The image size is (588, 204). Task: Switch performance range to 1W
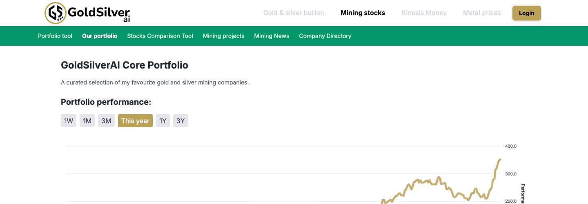(69, 121)
